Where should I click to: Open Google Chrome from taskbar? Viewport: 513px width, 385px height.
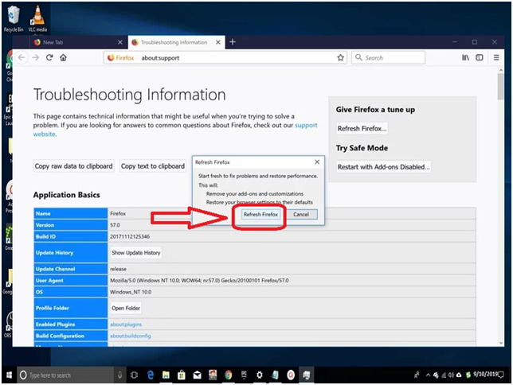tap(229, 375)
